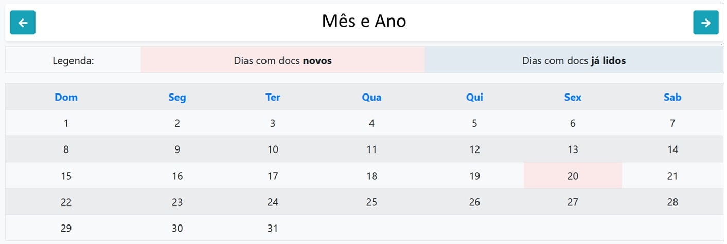727x244 pixels.
Task: Click the "Sab" column header
Action: click(x=672, y=97)
